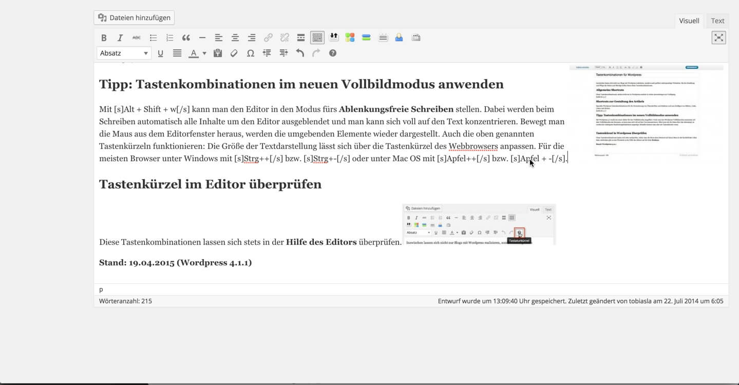Image resolution: width=739 pixels, height=385 pixels.
Task: Insert the read-more tag
Action: coord(301,37)
